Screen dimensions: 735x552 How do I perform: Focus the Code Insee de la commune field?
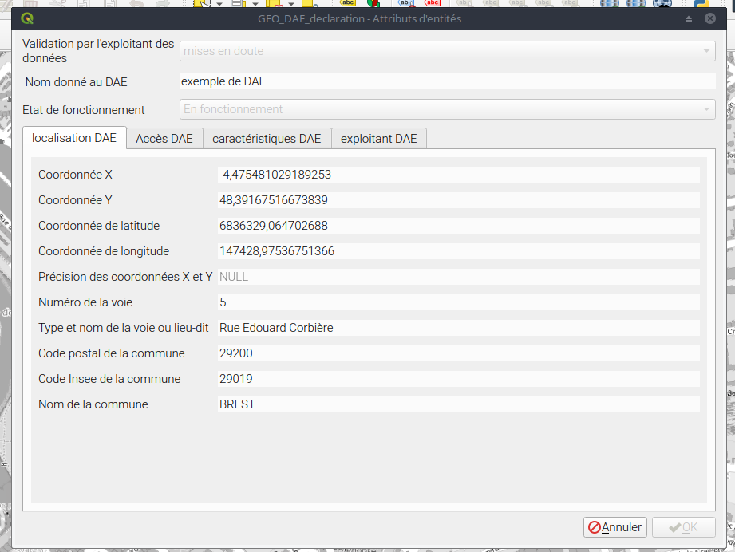click(x=458, y=379)
